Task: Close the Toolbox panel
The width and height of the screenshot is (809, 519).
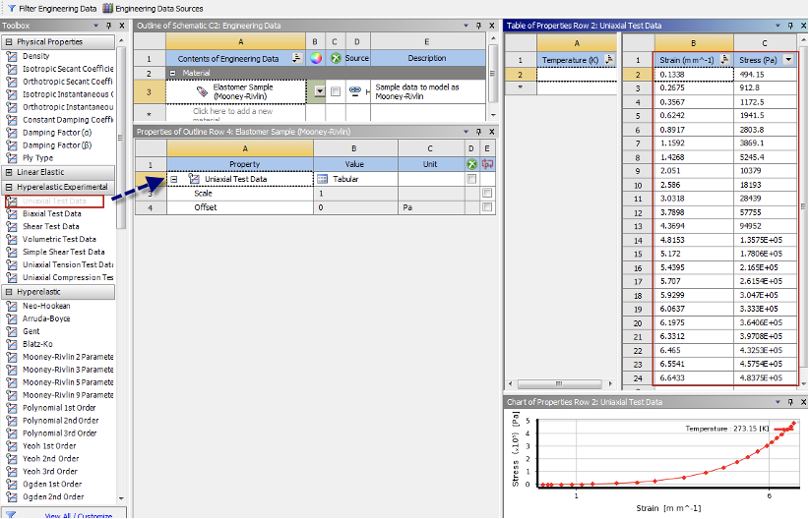Action: click(x=122, y=26)
